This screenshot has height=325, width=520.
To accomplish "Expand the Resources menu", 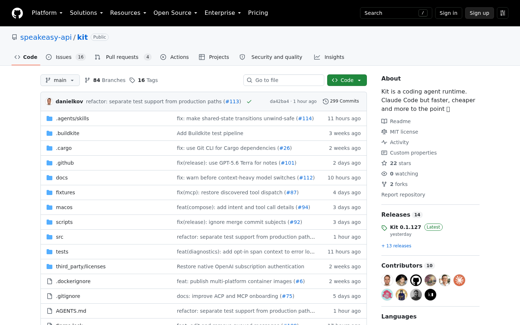I will tap(128, 13).
